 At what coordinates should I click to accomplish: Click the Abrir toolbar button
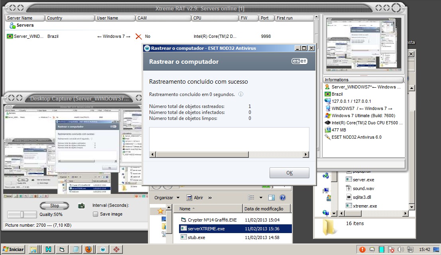pyautogui.click(x=195, y=198)
